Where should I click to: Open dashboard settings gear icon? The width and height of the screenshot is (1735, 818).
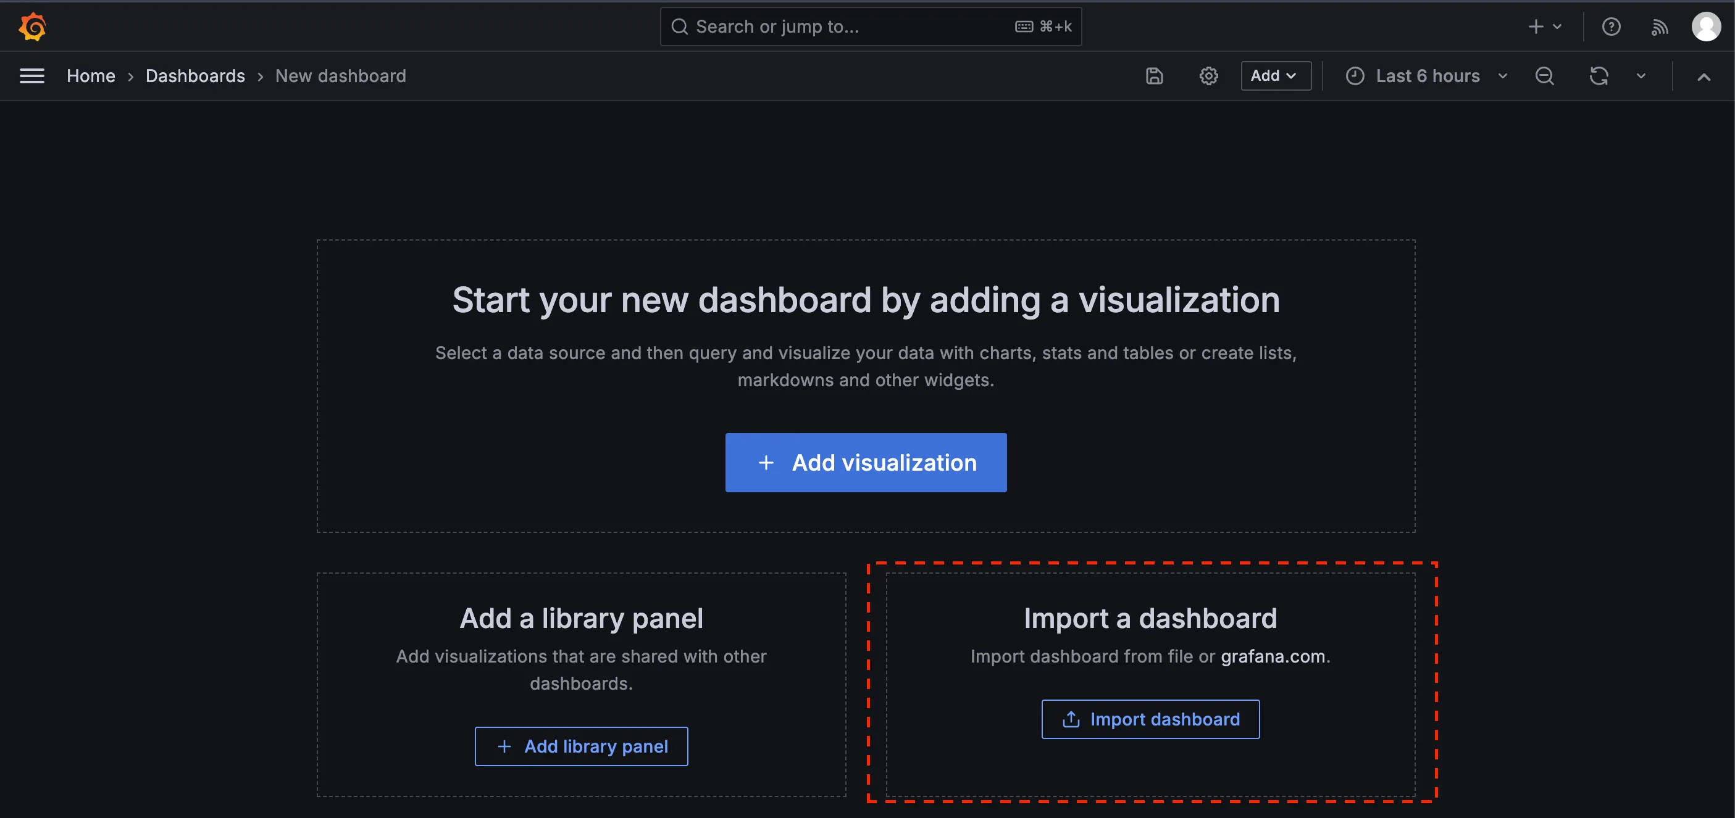click(1208, 76)
